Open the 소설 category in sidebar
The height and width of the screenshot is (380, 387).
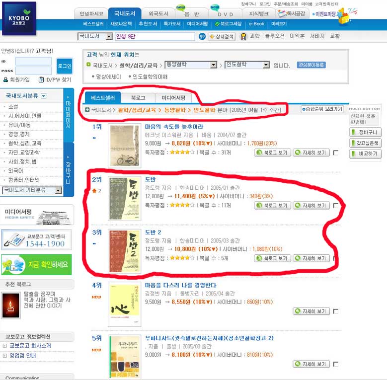coord(13,107)
